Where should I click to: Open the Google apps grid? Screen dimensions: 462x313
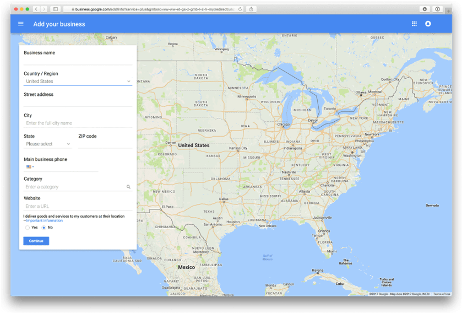(414, 24)
